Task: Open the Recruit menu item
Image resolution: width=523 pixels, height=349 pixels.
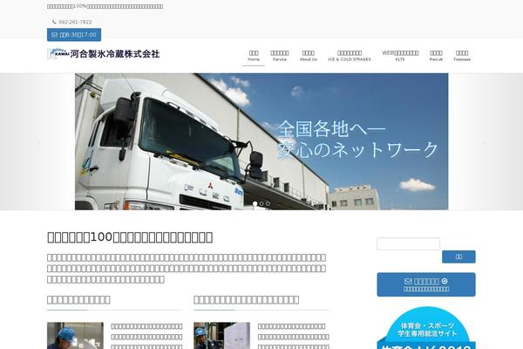Action: [436, 56]
